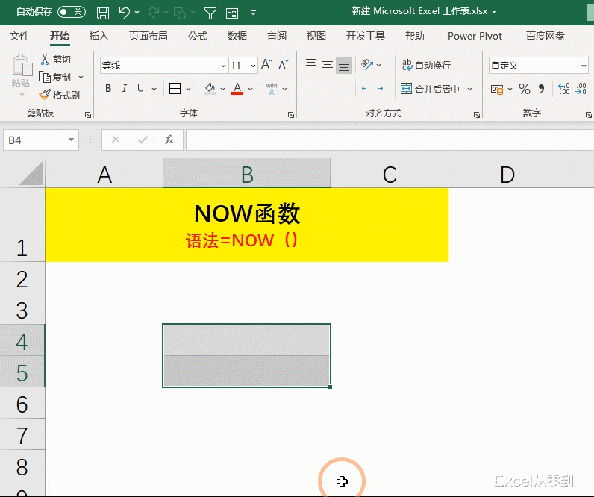Switch to the 公式 (Formulas) tab
The height and width of the screenshot is (497, 594).
(198, 36)
